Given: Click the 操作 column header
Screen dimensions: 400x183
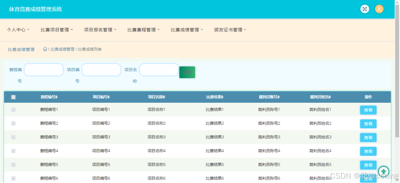Looking at the screenshot, I should pyautogui.click(x=368, y=97).
